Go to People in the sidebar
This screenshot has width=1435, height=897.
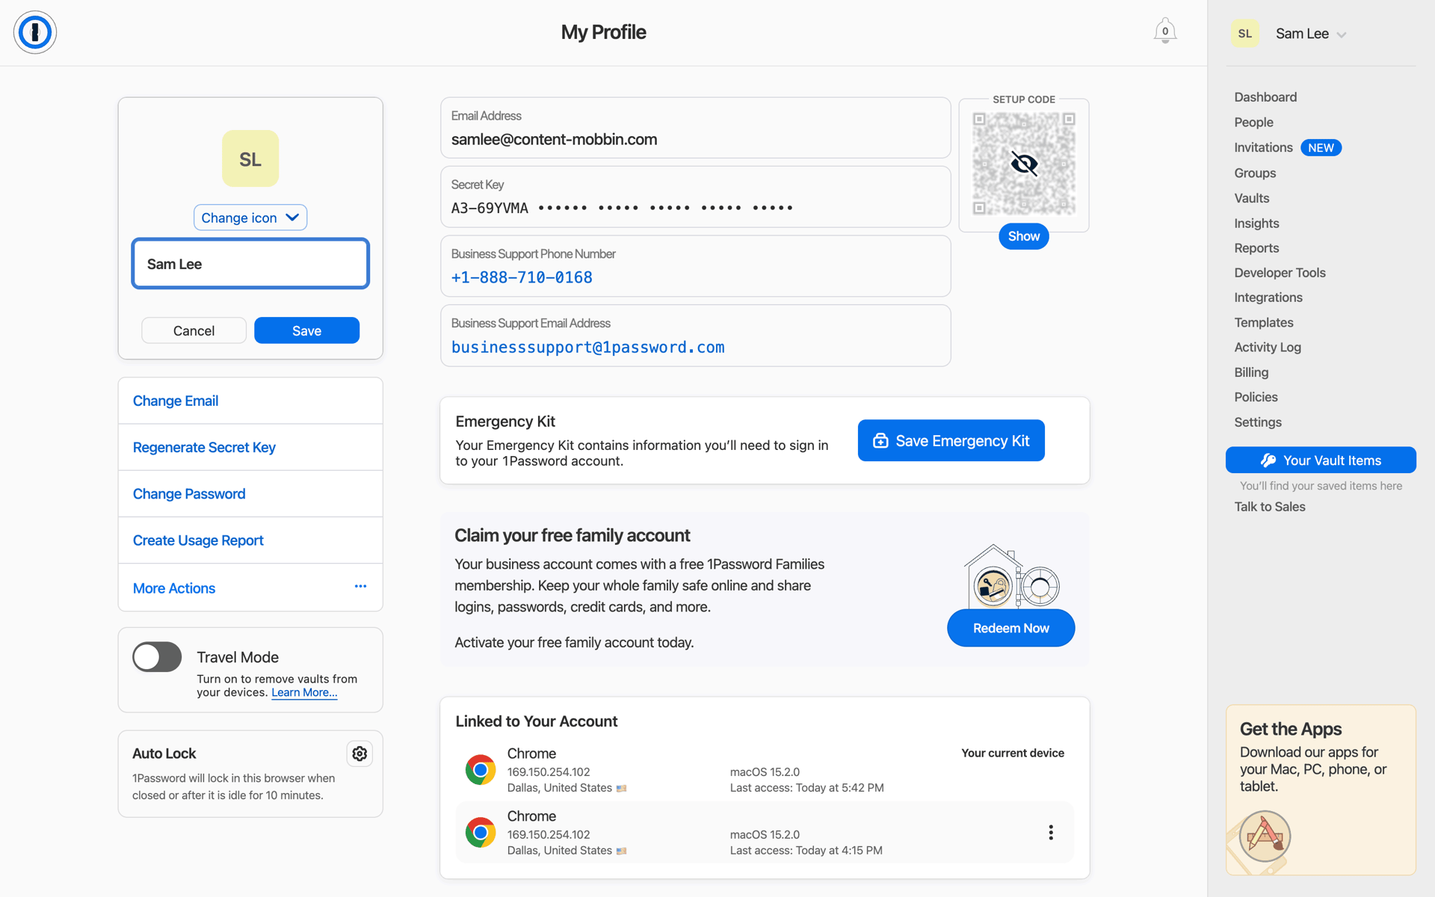click(1253, 123)
